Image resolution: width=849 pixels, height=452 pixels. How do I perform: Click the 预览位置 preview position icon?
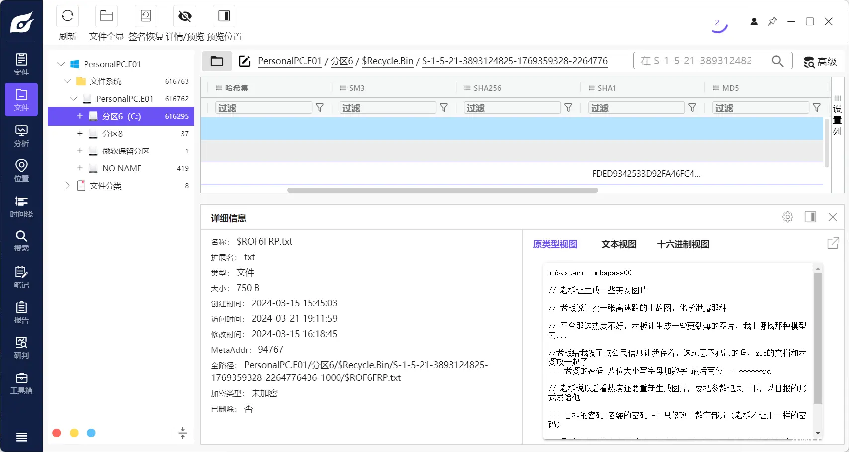coord(224,16)
